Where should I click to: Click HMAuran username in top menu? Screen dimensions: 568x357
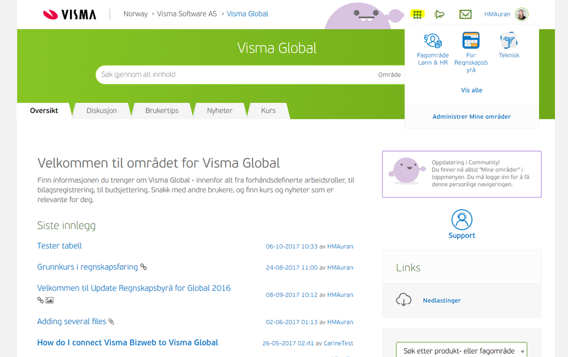pos(497,14)
